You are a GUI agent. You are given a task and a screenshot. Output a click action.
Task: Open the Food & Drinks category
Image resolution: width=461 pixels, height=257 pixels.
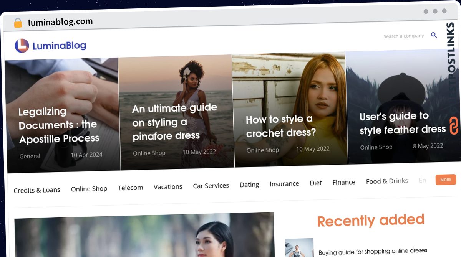click(x=387, y=181)
